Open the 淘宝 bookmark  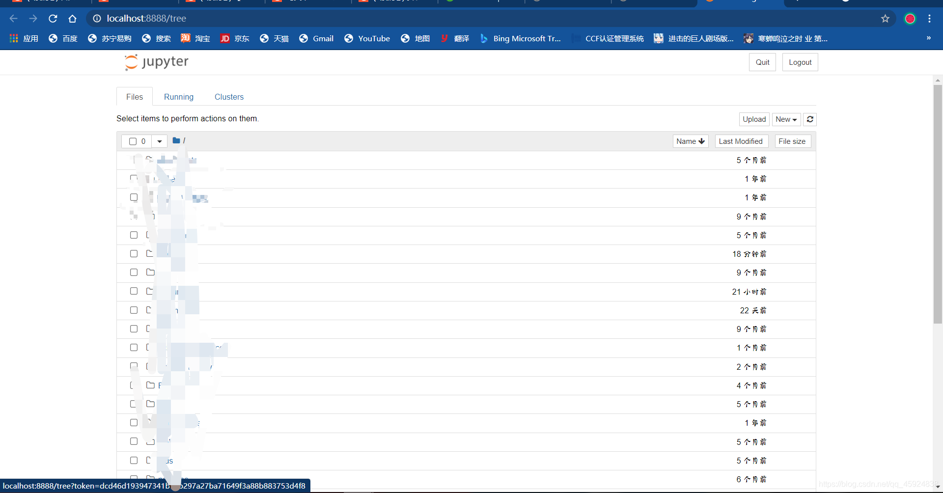click(195, 38)
